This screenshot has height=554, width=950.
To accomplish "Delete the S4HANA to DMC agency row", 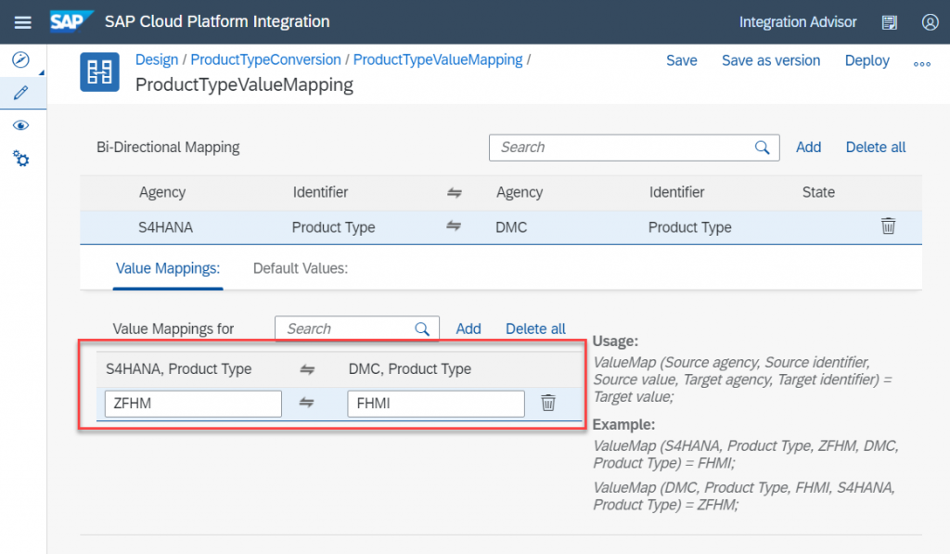I will pyautogui.click(x=888, y=225).
